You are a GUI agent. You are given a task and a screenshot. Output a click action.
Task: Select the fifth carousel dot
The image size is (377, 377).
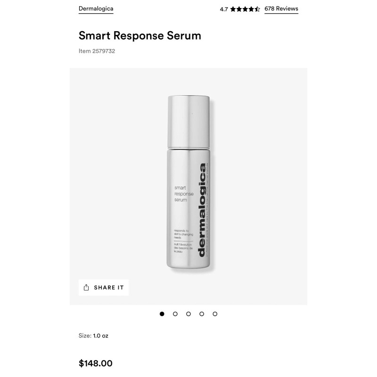tap(215, 314)
